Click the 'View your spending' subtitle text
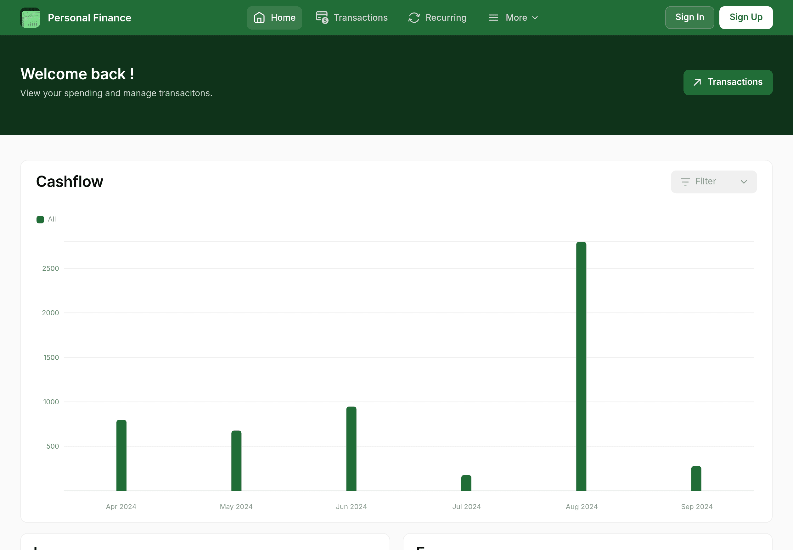Image resolution: width=793 pixels, height=550 pixels. tap(116, 93)
